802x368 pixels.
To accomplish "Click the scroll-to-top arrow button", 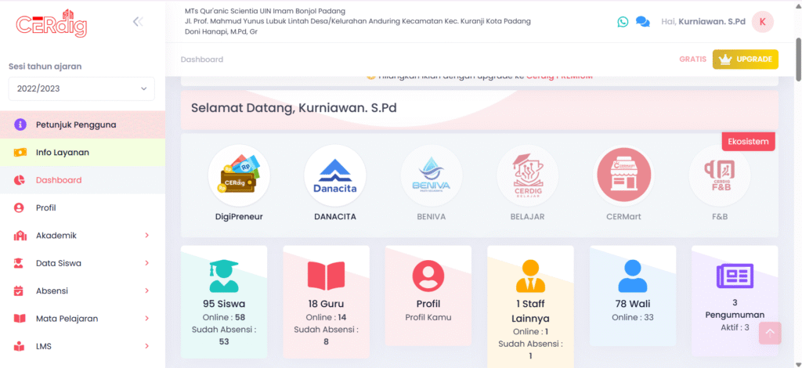I will click(x=770, y=334).
